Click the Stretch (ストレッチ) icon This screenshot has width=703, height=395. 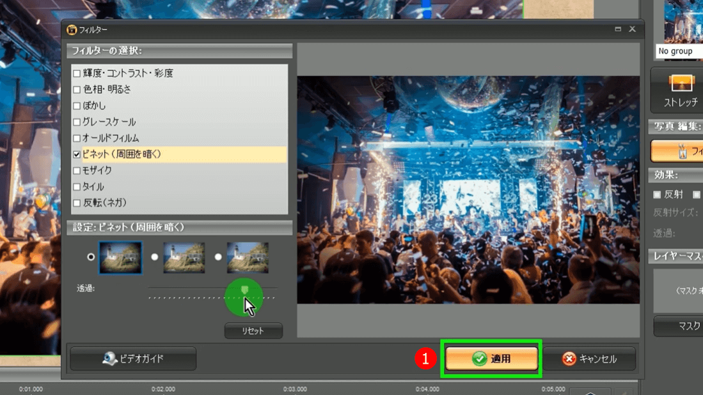click(x=680, y=89)
